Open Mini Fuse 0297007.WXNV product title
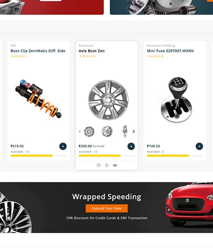The width and height of the screenshot is (213, 251). tap(170, 51)
